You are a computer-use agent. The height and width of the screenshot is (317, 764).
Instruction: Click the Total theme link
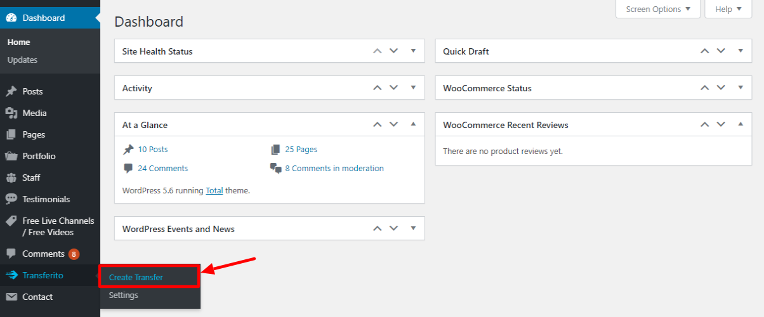214,190
